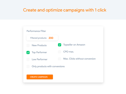The image size is (126, 94).
Task: Click the 'Max. Clicks without conversion' label
Action: coord(80,59)
